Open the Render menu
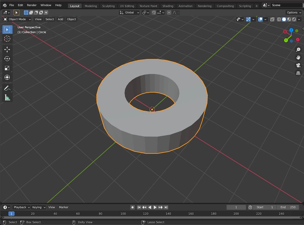The width and height of the screenshot is (304, 225). (32, 5)
